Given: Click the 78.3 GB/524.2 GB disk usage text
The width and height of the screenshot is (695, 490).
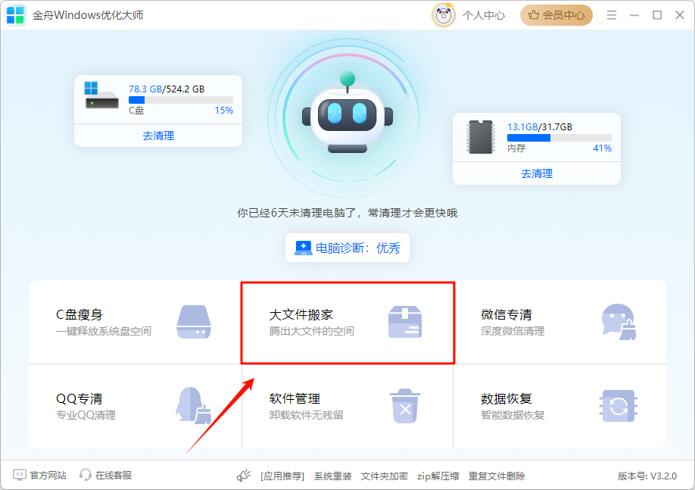Looking at the screenshot, I should coord(167,89).
